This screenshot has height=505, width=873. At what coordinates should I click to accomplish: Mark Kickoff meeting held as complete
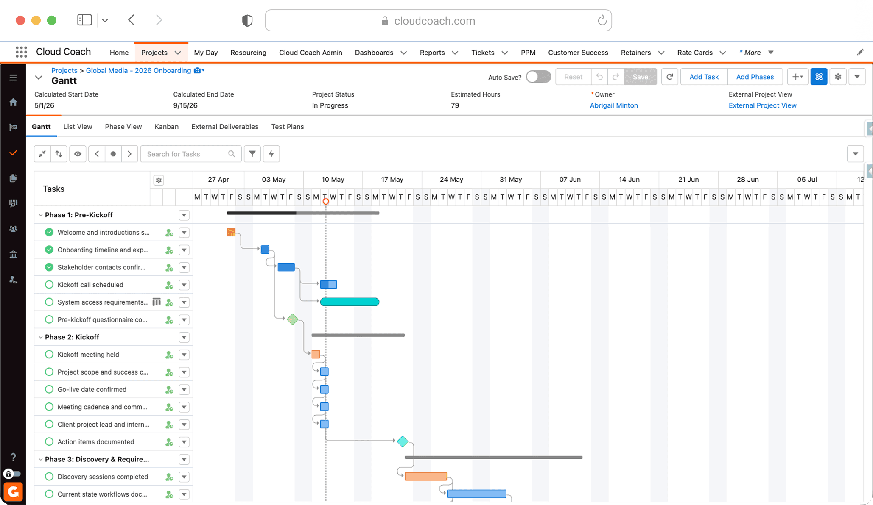coord(49,355)
